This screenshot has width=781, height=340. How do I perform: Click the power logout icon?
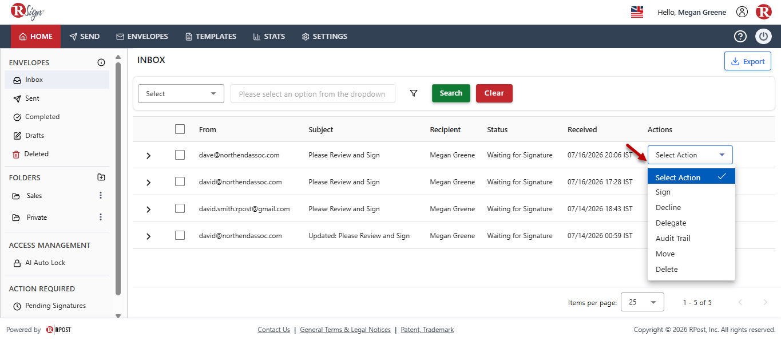[x=763, y=37]
